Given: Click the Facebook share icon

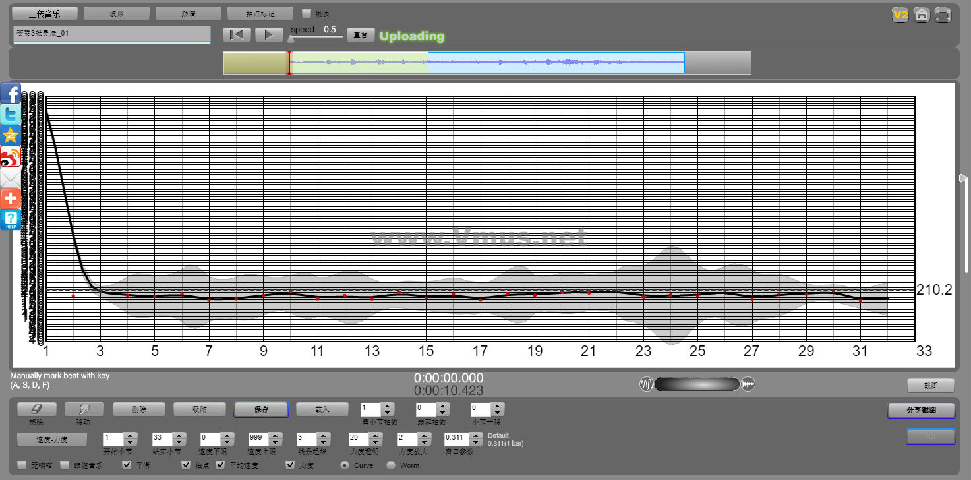Looking at the screenshot, I should click(11, 94).
